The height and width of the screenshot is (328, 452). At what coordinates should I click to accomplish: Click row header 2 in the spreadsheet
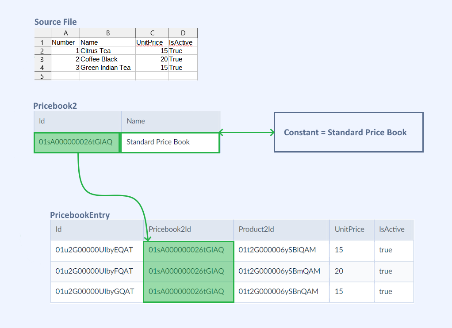[x=42, y=51]
